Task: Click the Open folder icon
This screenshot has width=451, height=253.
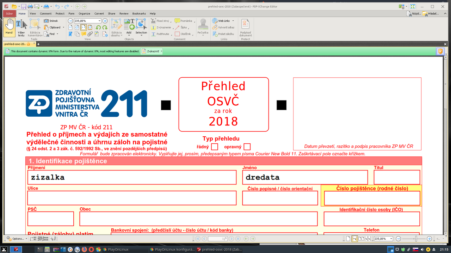Action: point(14,6)
